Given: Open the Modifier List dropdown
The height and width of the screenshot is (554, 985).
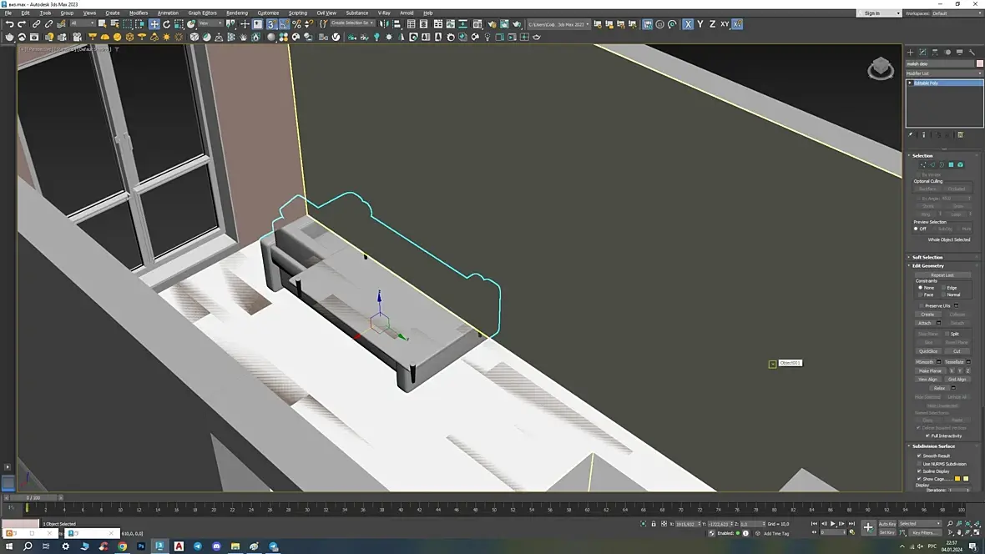Looking at the screenshot, I should 944,73.
